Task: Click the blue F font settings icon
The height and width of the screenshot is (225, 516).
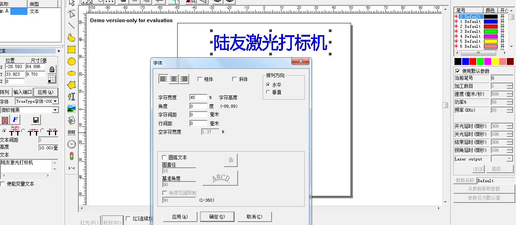Action: tap(15, 119)
